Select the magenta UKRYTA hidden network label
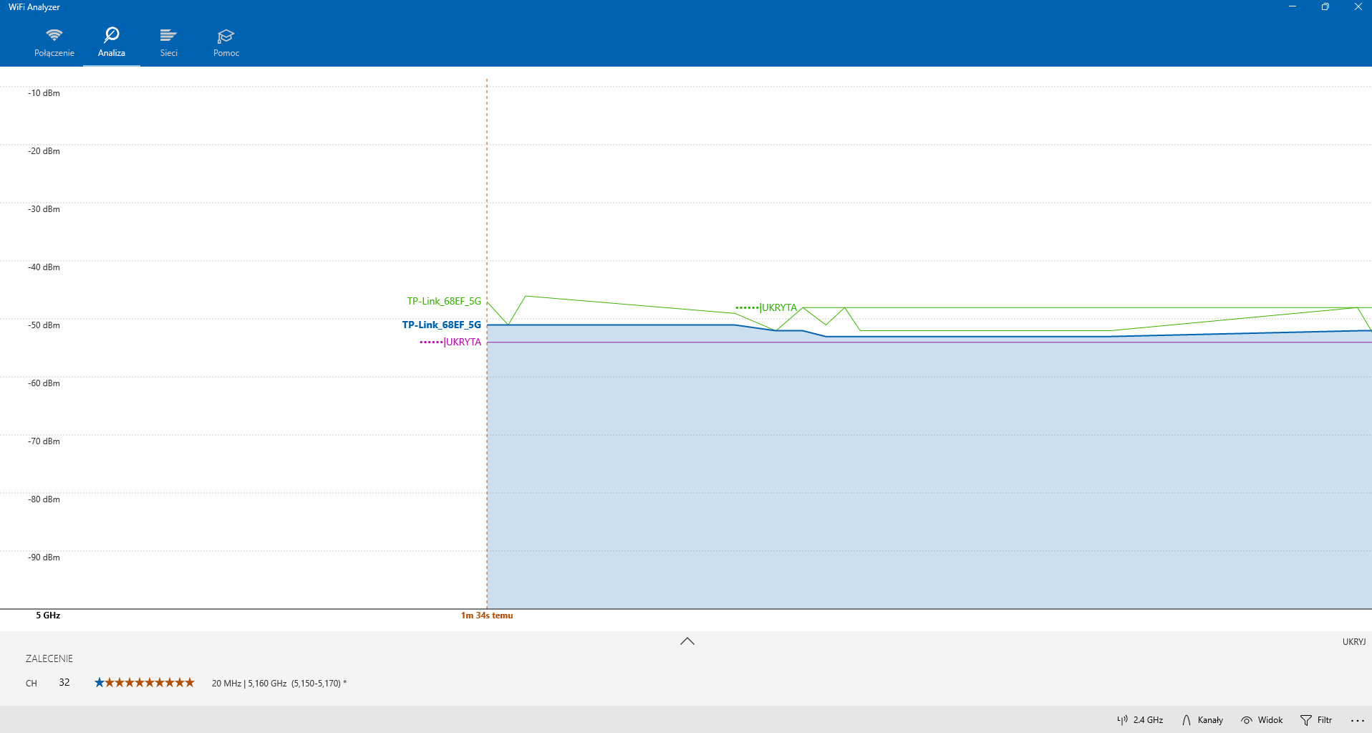 (x=450, y=342)
